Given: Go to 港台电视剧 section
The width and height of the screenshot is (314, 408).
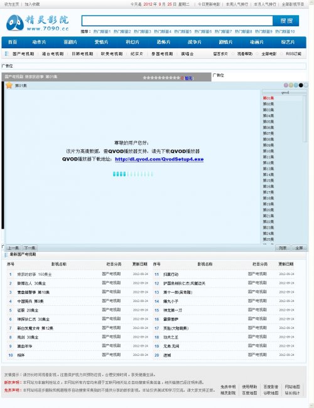Looking at the screenshot, I should pos(53,54).
